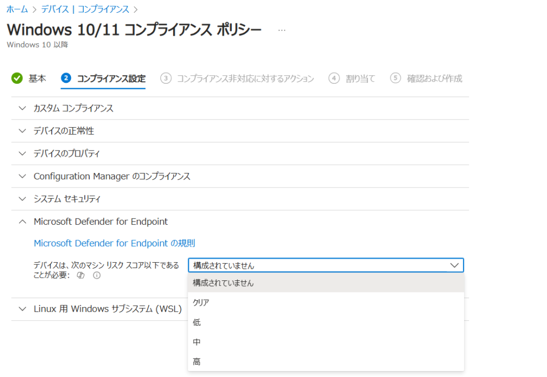Switch to the 割り当て step

coord(351,78)
